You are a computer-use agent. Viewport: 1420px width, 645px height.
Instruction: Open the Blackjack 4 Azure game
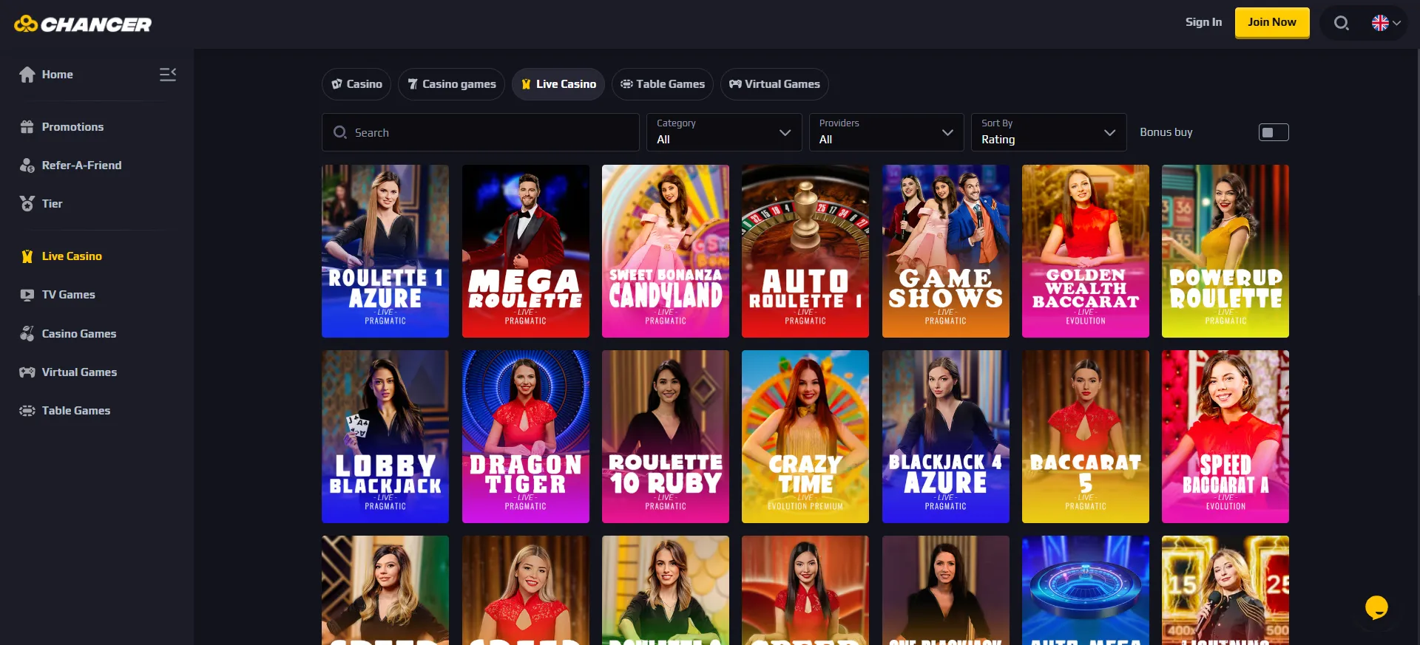coord(946,437)
